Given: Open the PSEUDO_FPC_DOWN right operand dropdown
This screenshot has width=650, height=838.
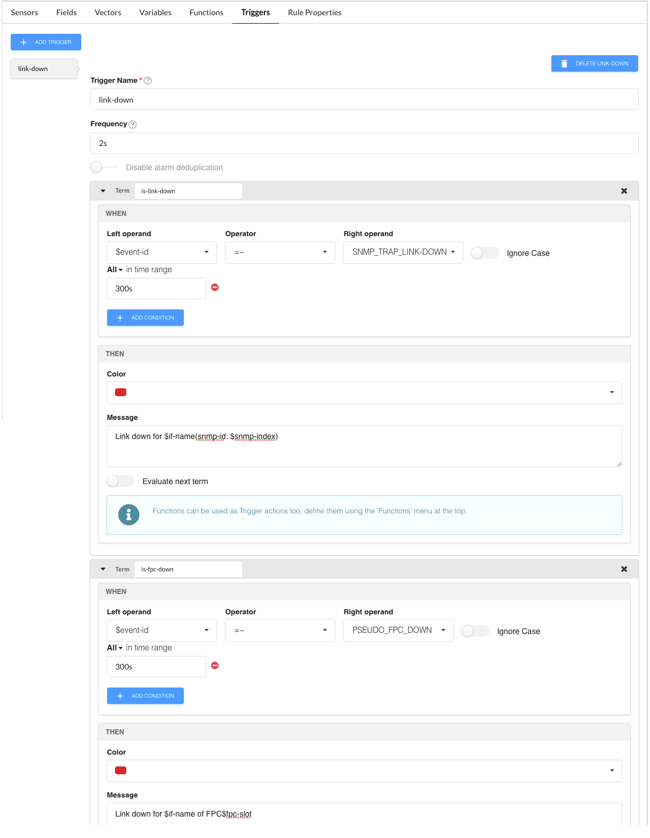Looking at the screenshot, I should 398,631.
